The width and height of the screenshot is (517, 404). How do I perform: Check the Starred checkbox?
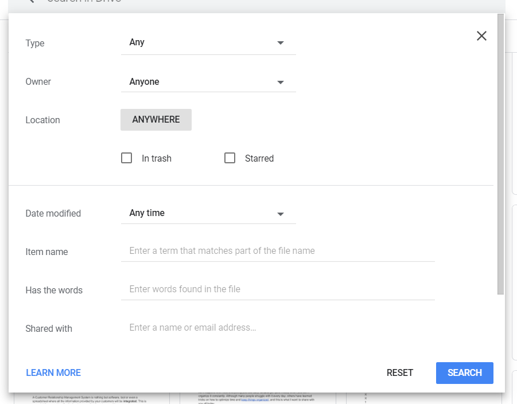(230, 158)
